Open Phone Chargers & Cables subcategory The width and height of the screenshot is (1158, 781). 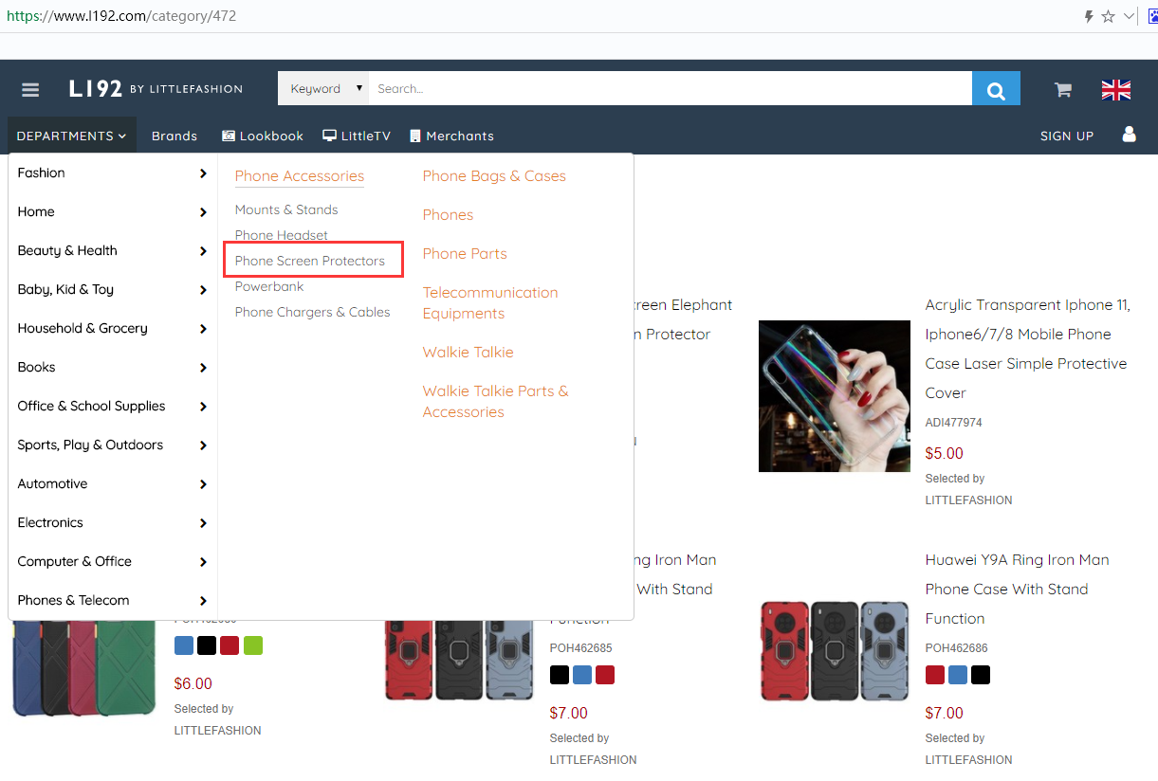coord(313,312)
